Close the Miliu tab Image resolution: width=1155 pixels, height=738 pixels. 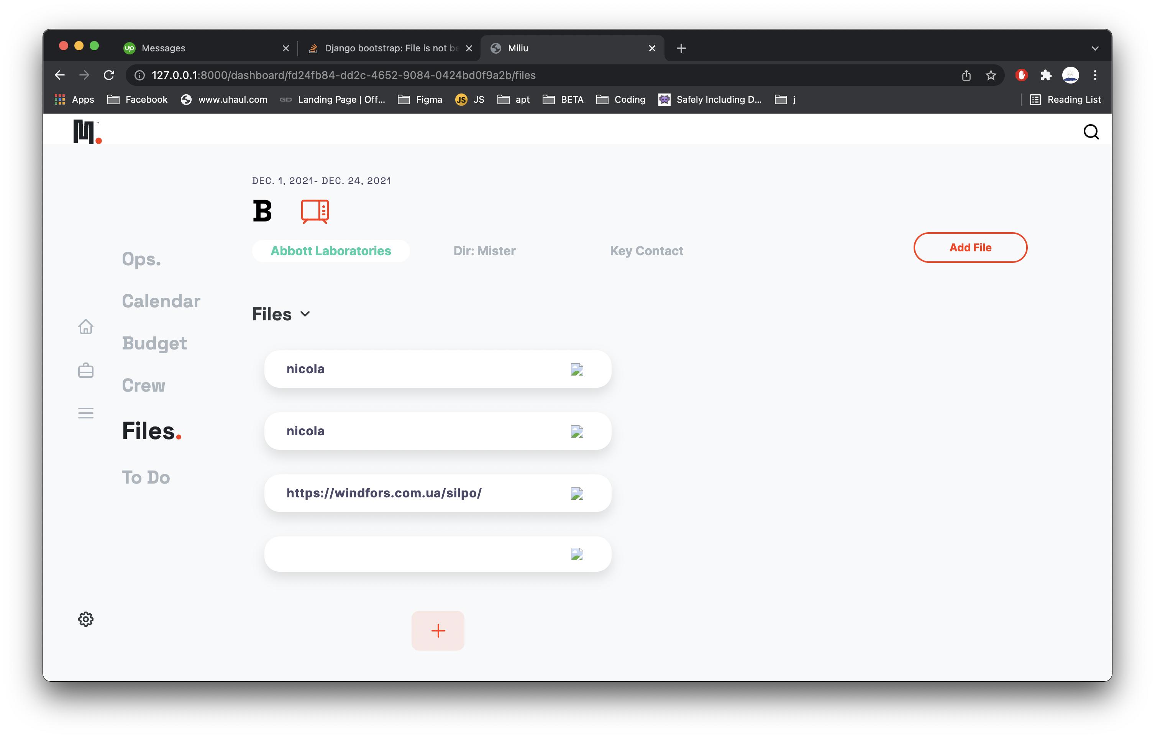[652, 48]
